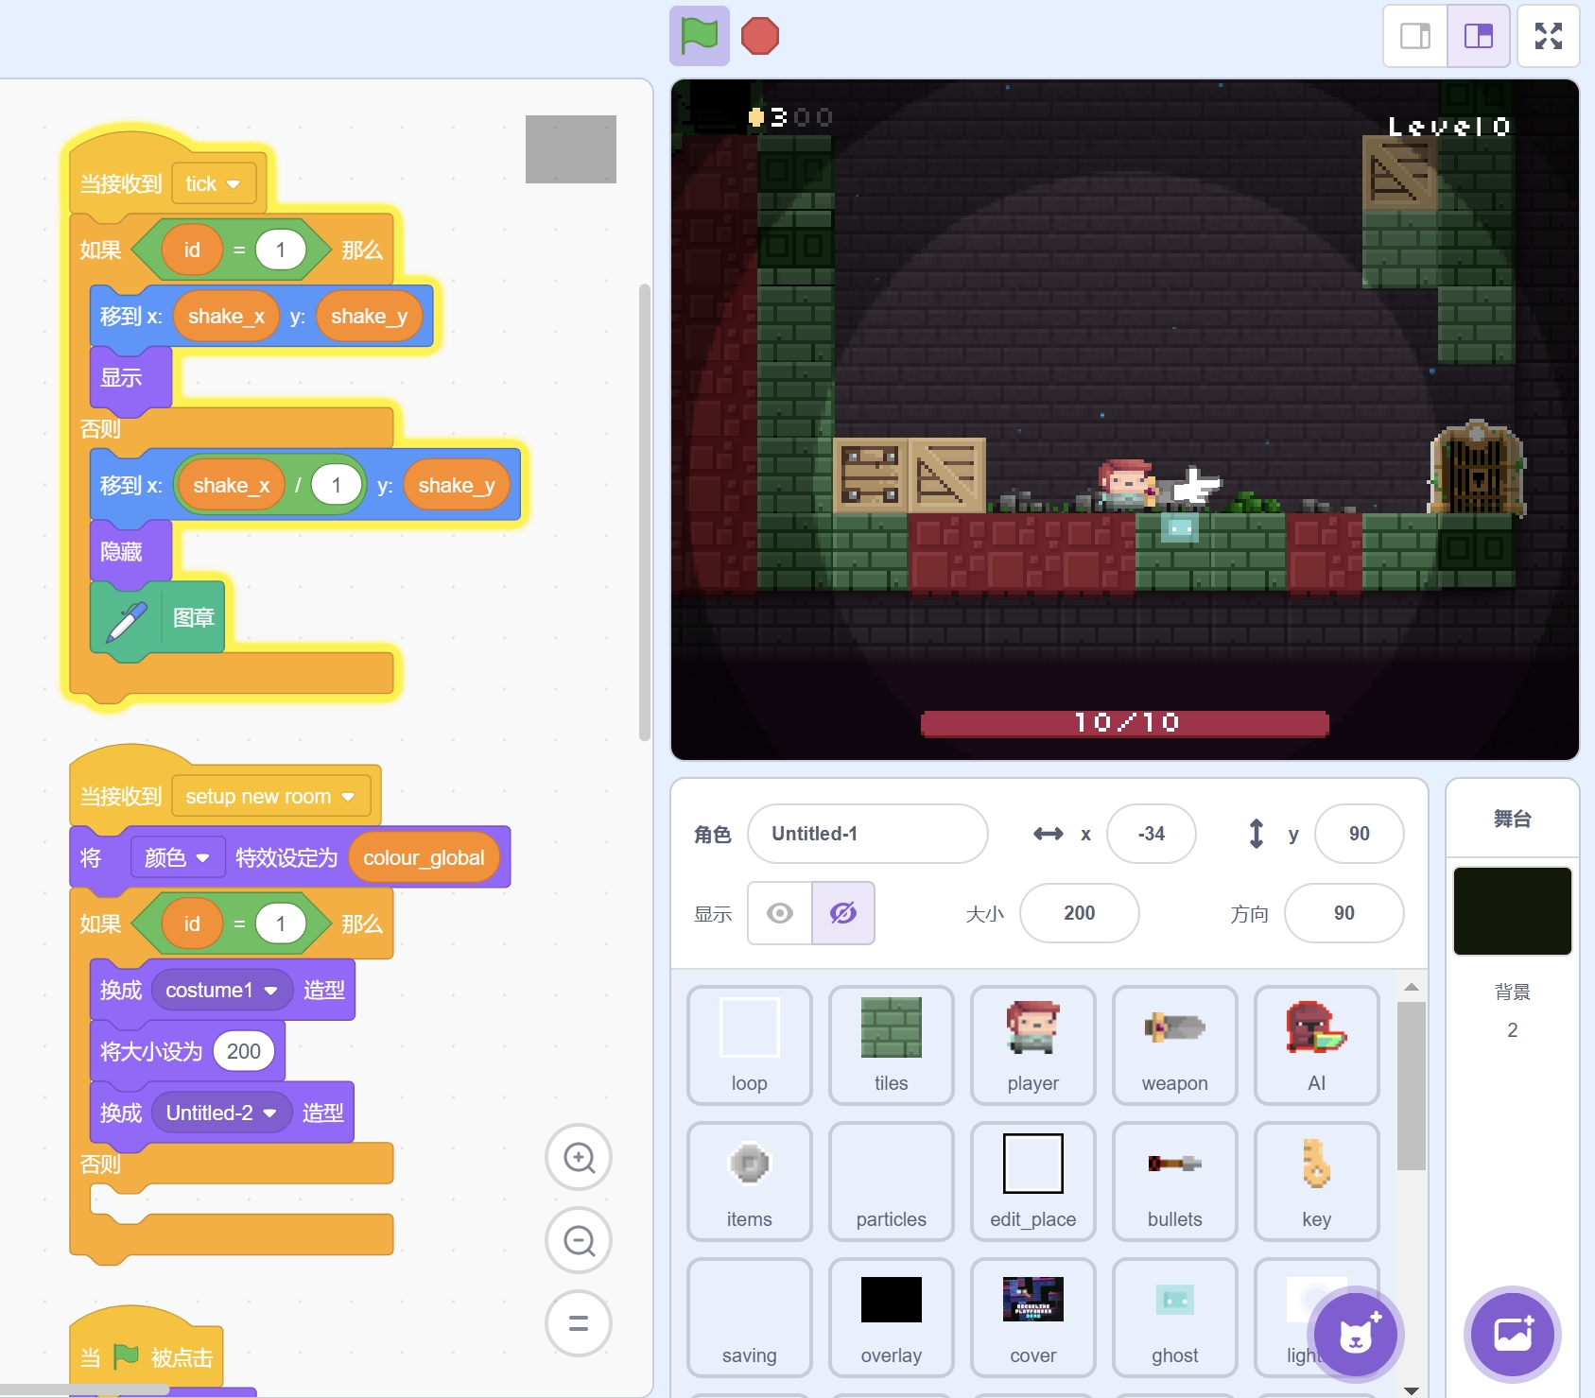Click the sprite name field Untitled-1

pyautogui.click(x=867, y=834)
